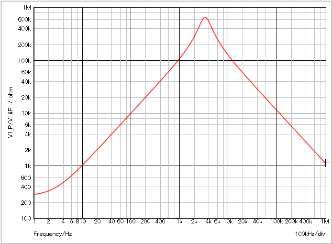The height and width of the screenshot is (244, 332).
Task: Click the "100kHz/div" scale text
Action: point(310,234)
